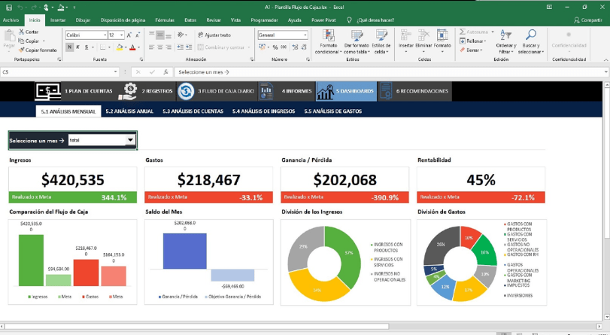The height and width of the screenshot is (335, 610).
Task: Click the Insertar celdas icon
Action: coord(405,35)
